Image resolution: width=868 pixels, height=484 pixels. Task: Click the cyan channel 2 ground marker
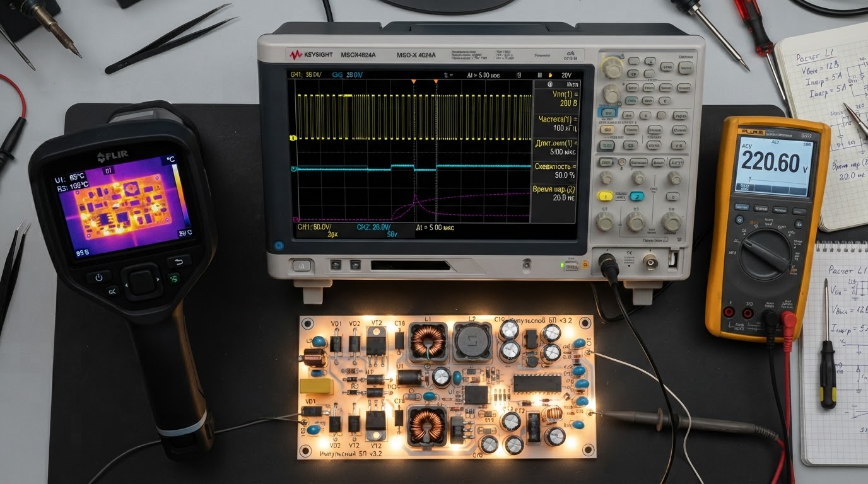tap(293, 169)
